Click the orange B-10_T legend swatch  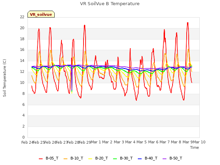click(x=65, y=159)
